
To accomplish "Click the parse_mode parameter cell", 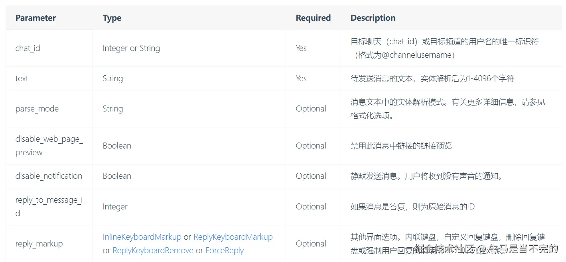I will (37, 109).
